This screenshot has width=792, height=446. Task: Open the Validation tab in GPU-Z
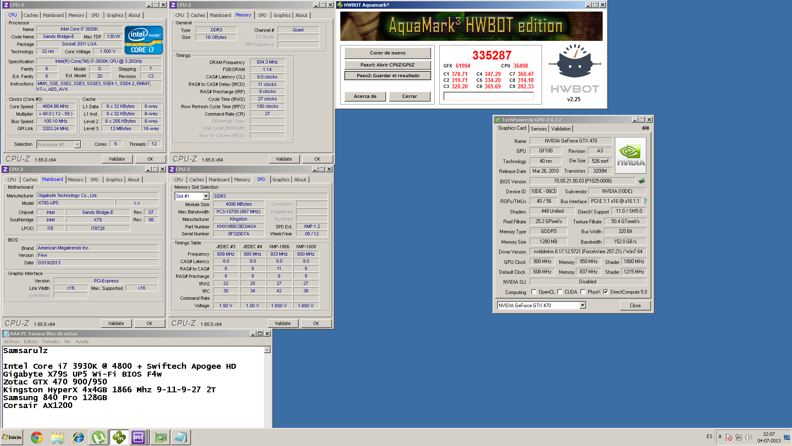[561, 129]
